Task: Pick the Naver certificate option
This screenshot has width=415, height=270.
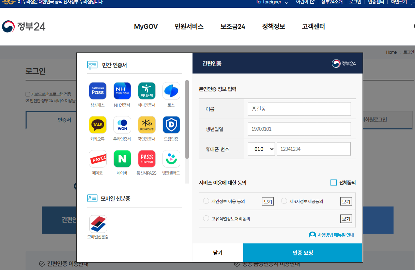Action: [x=122, y=159]
